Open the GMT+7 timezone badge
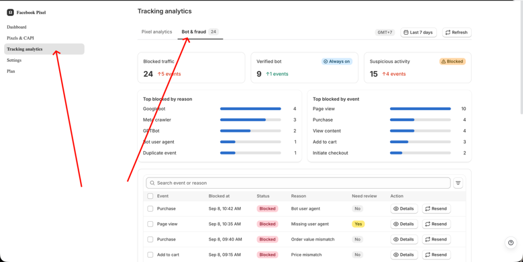The image size is (523, 262). (385, 32)
